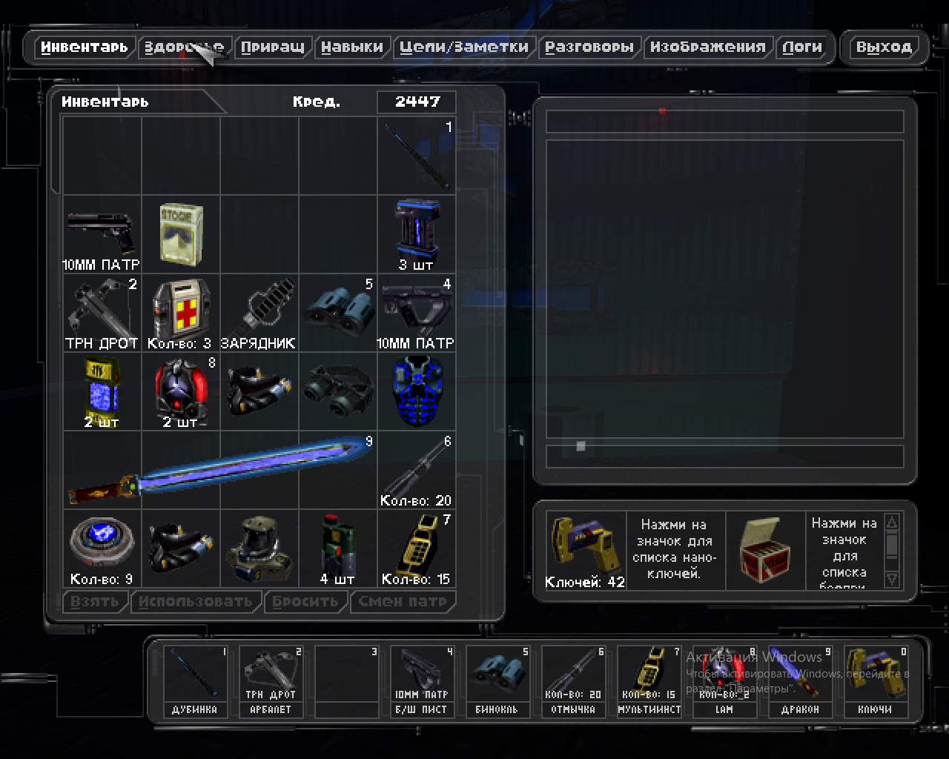
Task: Select belt slot 8 LAM
Action: click(x=725, y=681)
